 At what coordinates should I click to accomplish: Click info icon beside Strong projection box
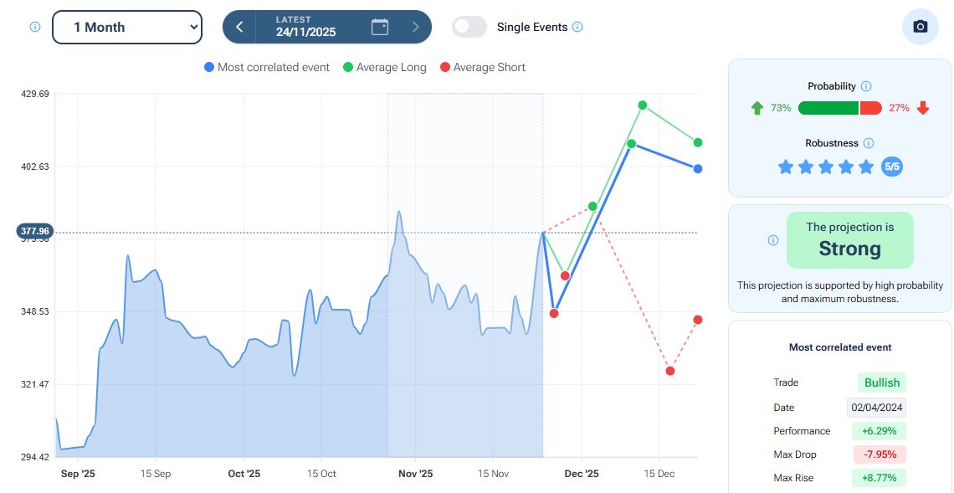pos(773,240)
